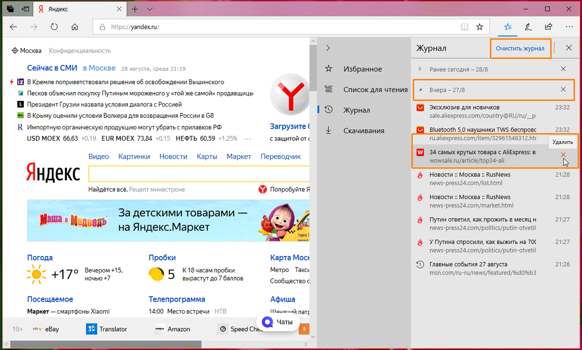The image size is (582, 350).
Task: Show tab previews chevron
Action: (x=150, y=9)
